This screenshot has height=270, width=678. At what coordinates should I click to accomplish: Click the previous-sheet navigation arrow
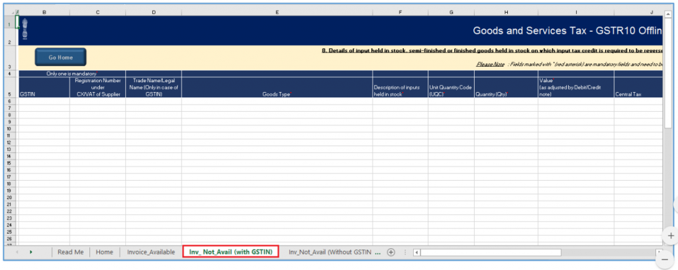tap(17, 252)
